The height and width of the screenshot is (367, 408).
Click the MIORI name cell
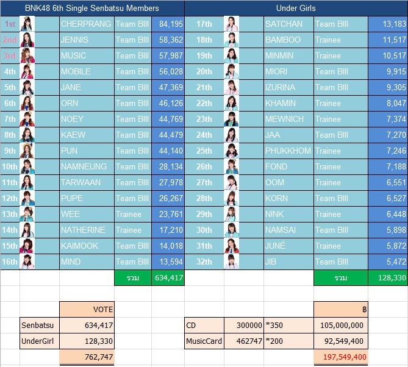click(288, 71)
